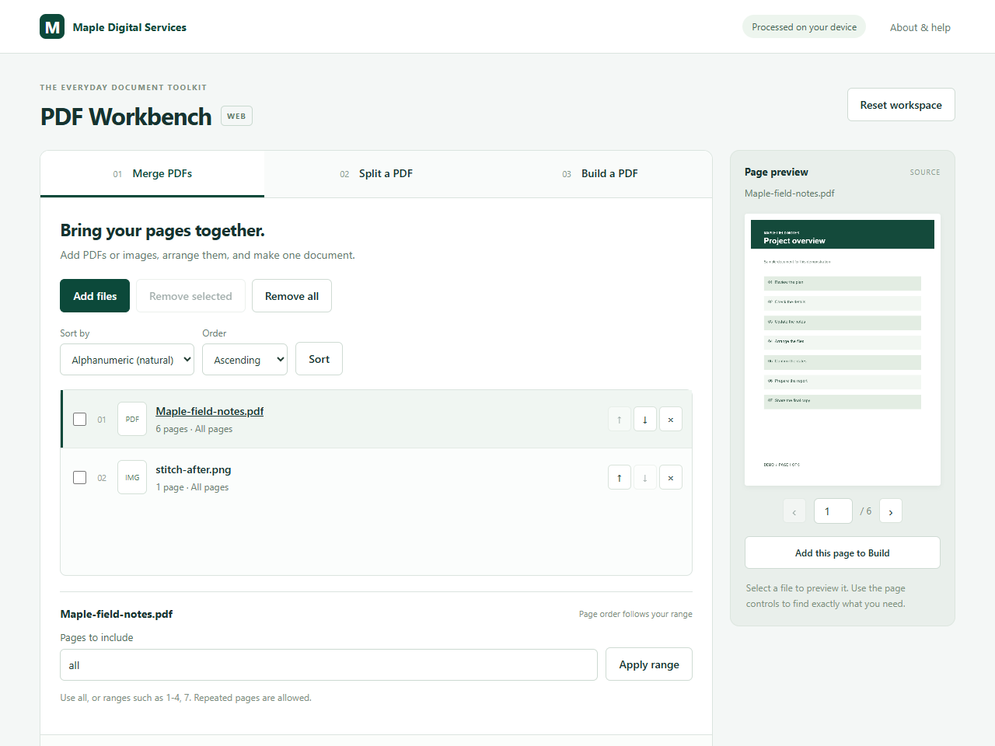Click the Project overview page thumbnail
Viewport: 995px width, 746px height.
843,350
